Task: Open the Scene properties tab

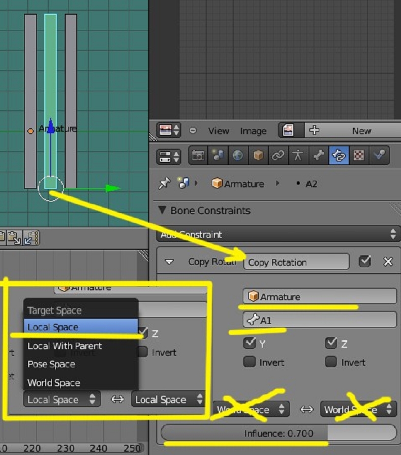Action: pos(218,156)
